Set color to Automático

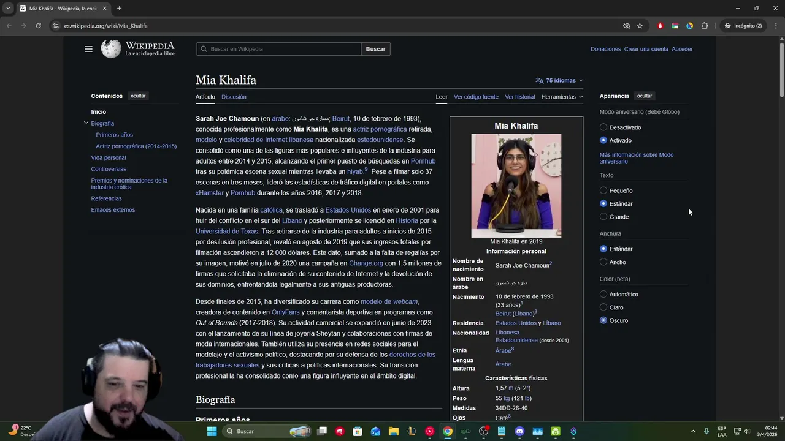point(603,295)
